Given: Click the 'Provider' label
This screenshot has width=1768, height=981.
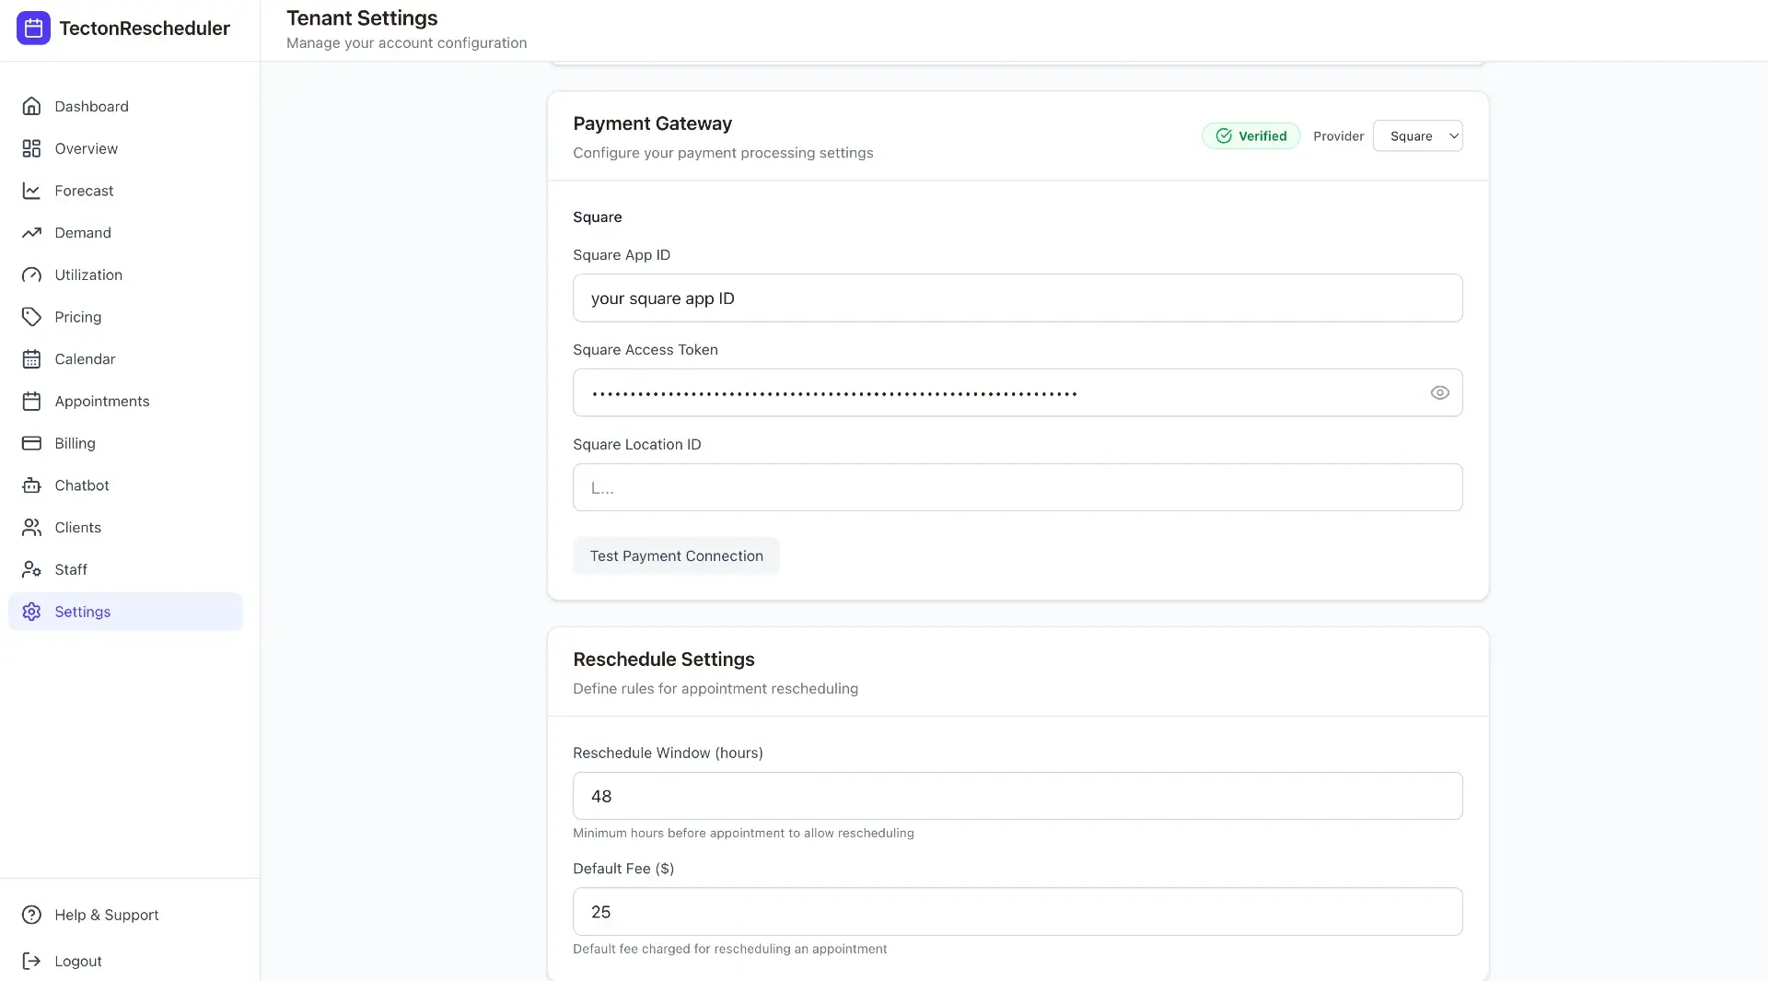Looking at the screenshot, I should [x=1338, y=136].
